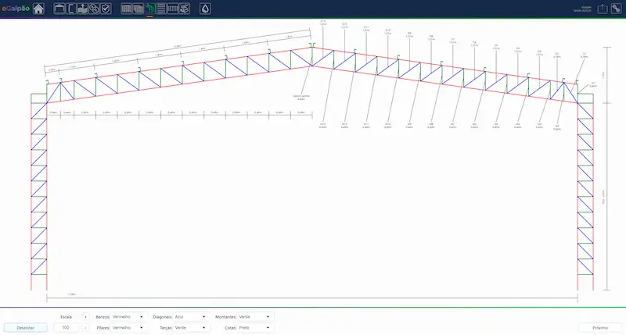The image size is (626, 335).
Task: Increase scale with the plus stepper
Action: click(x=85, y=317)
